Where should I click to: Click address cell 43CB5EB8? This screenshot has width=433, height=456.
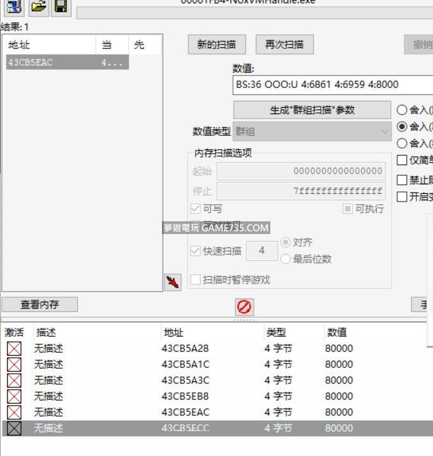click(x=185, y=397)
